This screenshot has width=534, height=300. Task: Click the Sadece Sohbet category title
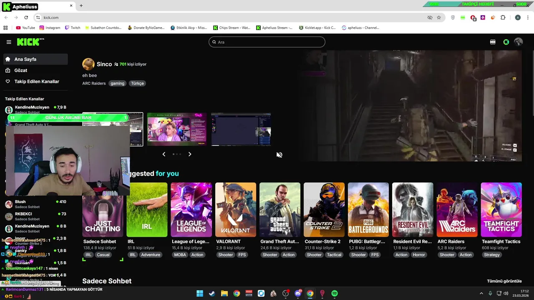coord(100,242)
